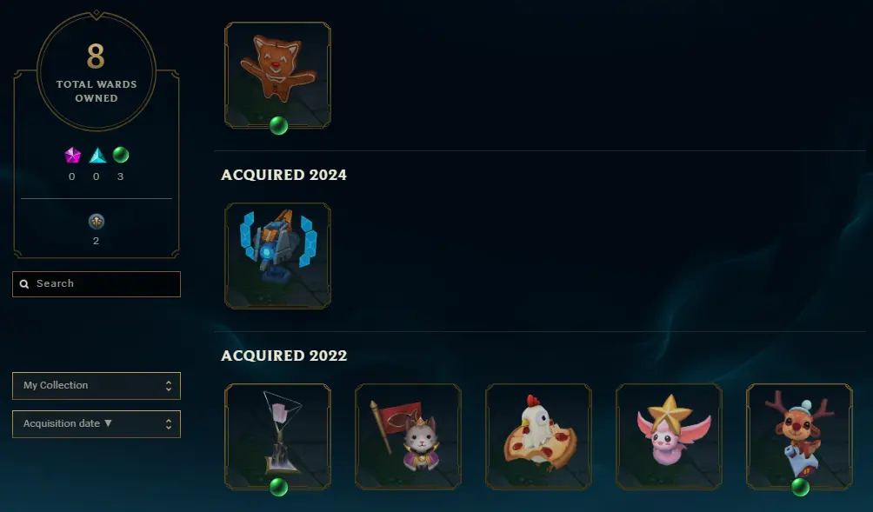Choose the pink star creature ward
The width and height of the screenshot is (873, 512).
pos(669,437)
